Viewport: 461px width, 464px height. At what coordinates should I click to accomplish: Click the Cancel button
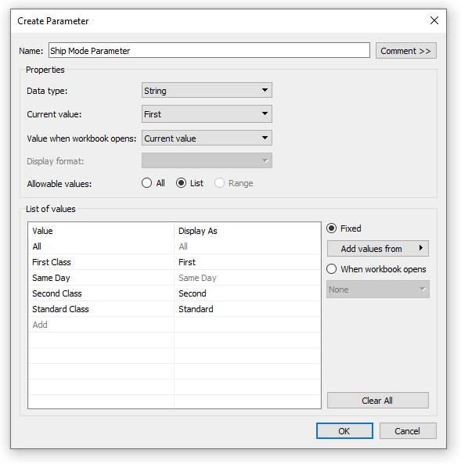coord(408,431)
